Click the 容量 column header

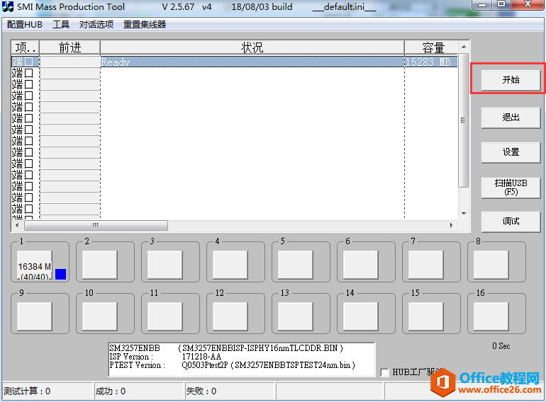tap(431, 47)
